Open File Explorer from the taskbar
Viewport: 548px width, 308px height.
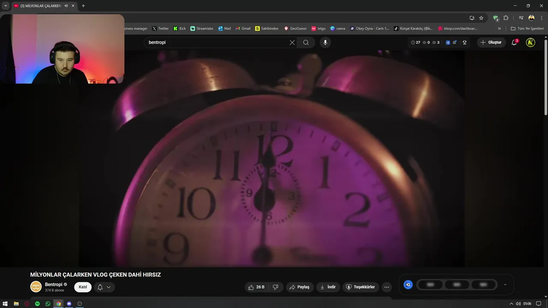[x=16, y=304]
